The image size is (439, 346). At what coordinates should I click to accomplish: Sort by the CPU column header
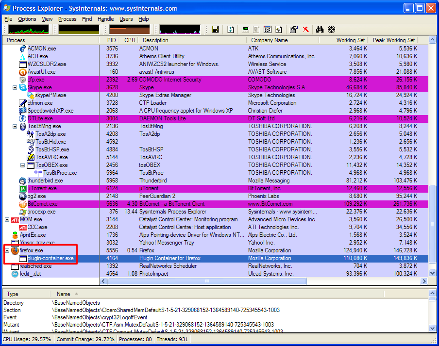point(129,40)
